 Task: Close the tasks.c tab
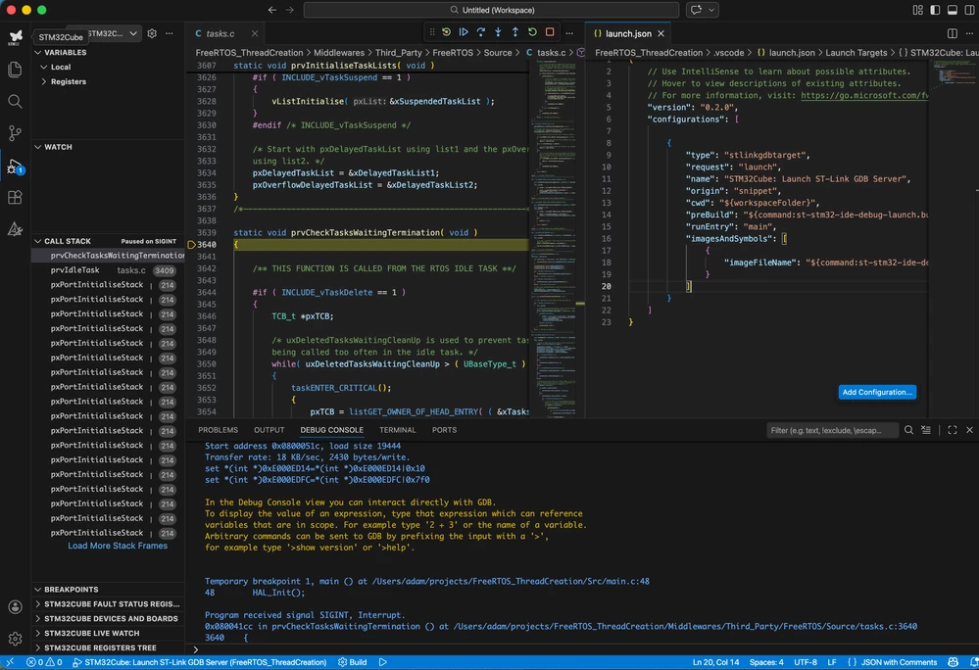click(x=255, y=33)
